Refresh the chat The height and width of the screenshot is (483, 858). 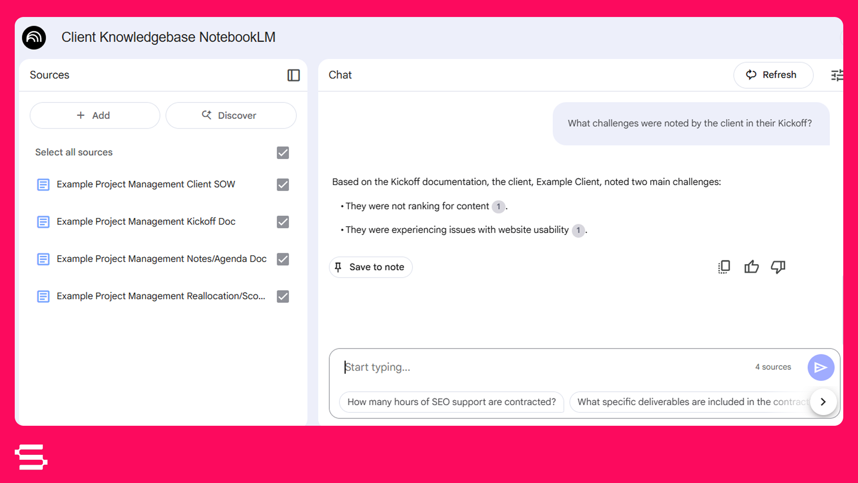click(773, 75)
